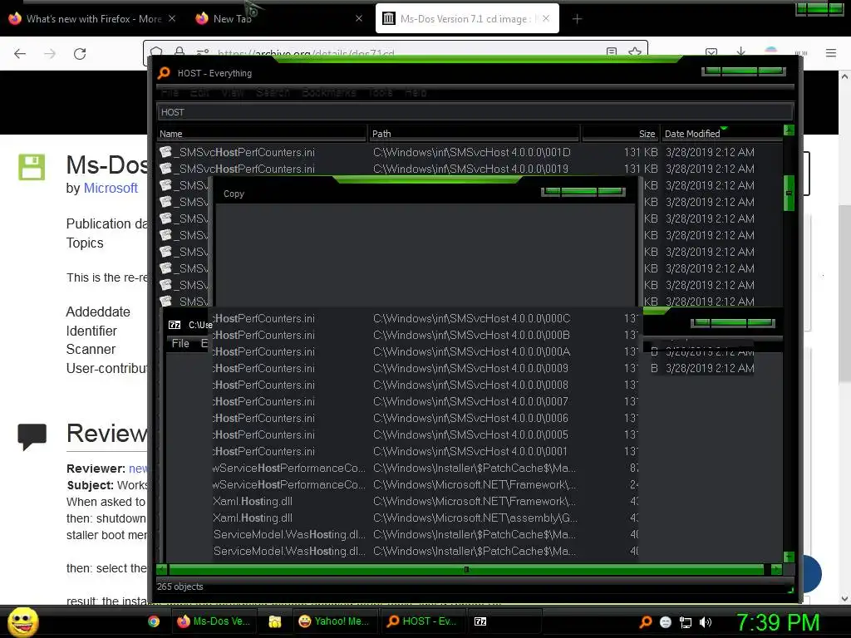Image resolution: width=851 pixels, height=638 pixels.
Task: Click the Reviews speech bubble icon
Action: click(x=32, y=436)
